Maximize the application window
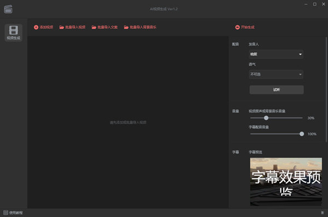 click(x=315, y=4)
